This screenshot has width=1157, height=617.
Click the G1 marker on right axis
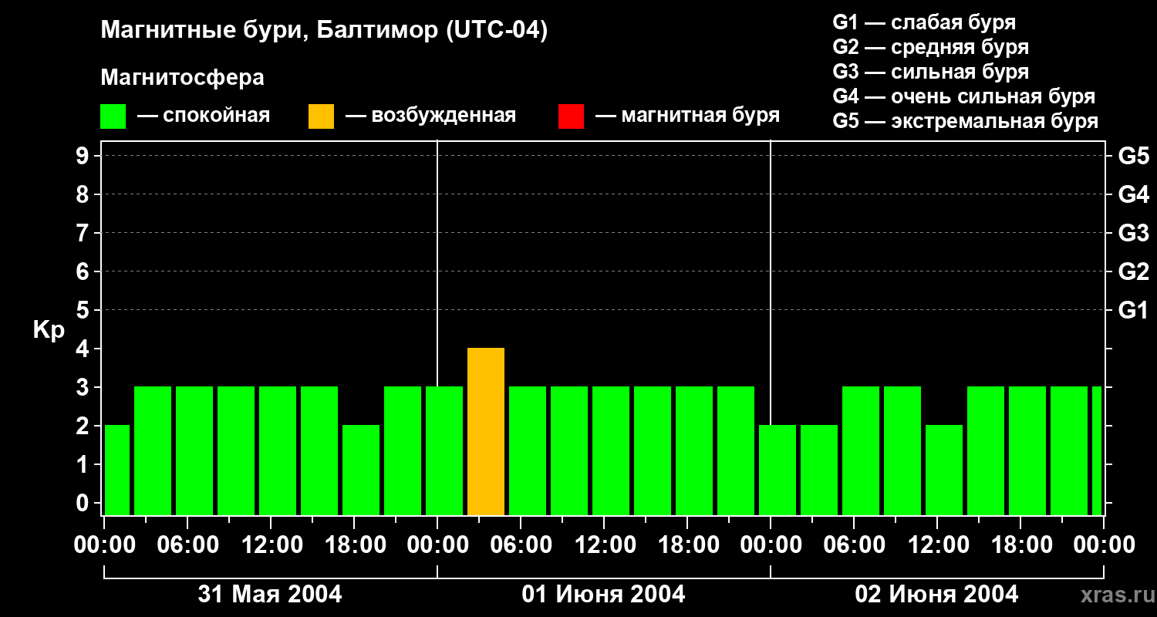point(1133,310)
